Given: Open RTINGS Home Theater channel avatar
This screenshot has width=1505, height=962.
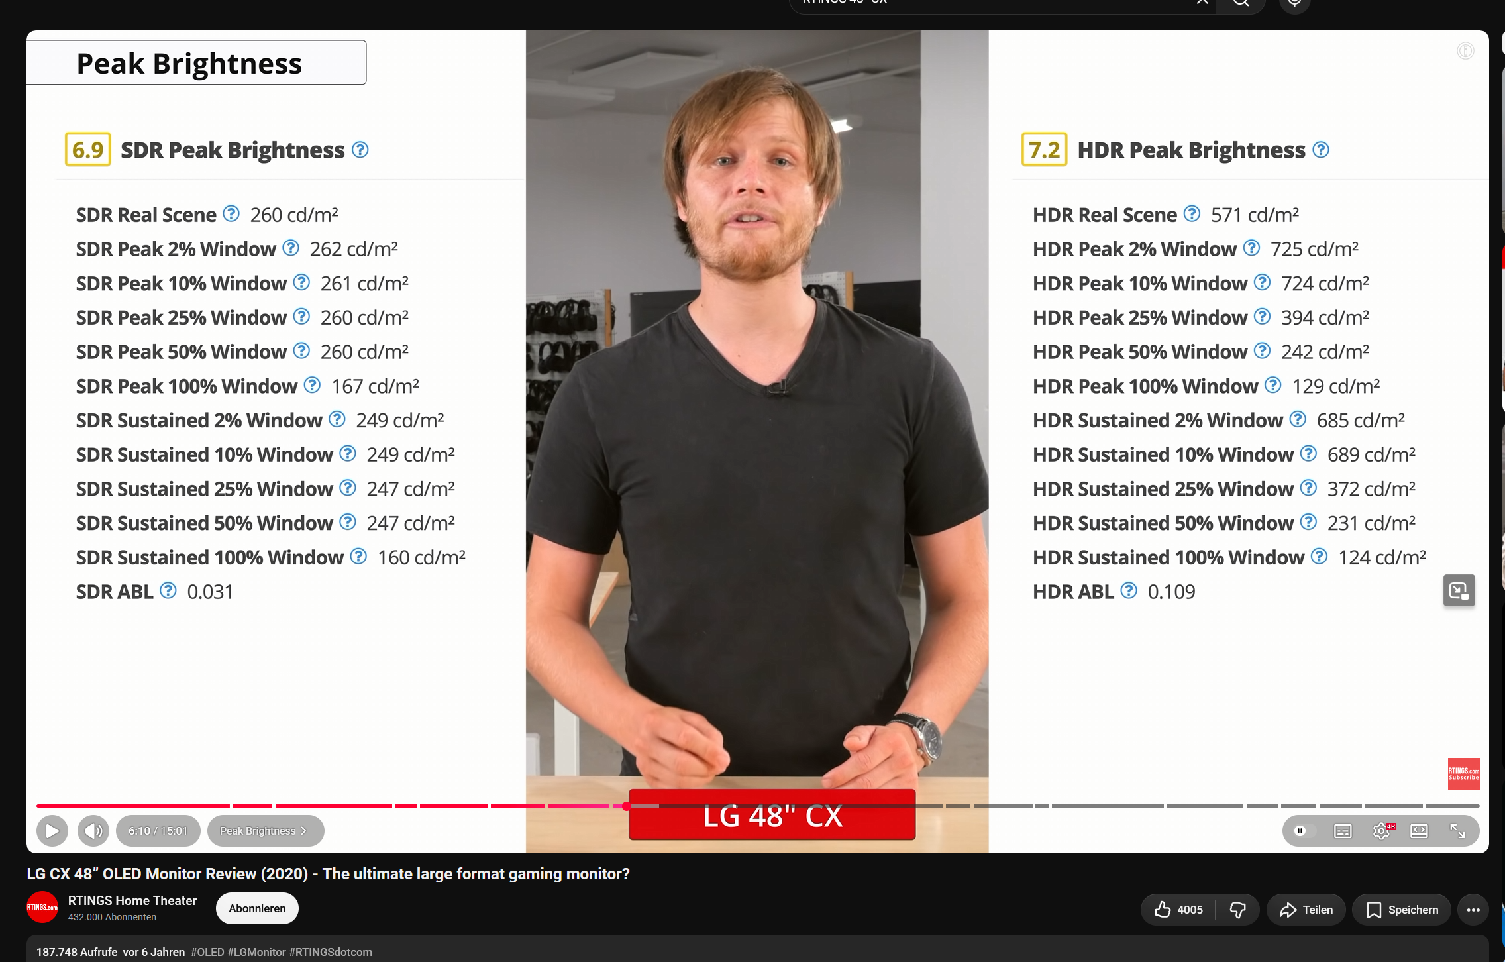Looking at the screenshot, I should [x=42, y=908].
